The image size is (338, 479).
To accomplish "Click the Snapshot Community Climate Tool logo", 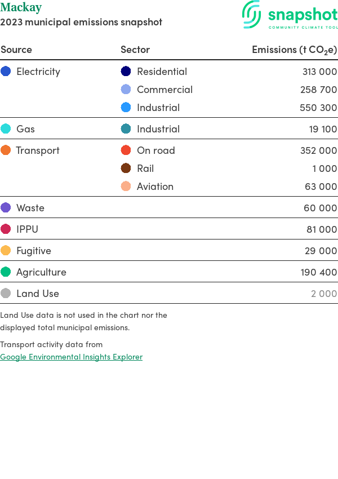I will coord(290,15).
